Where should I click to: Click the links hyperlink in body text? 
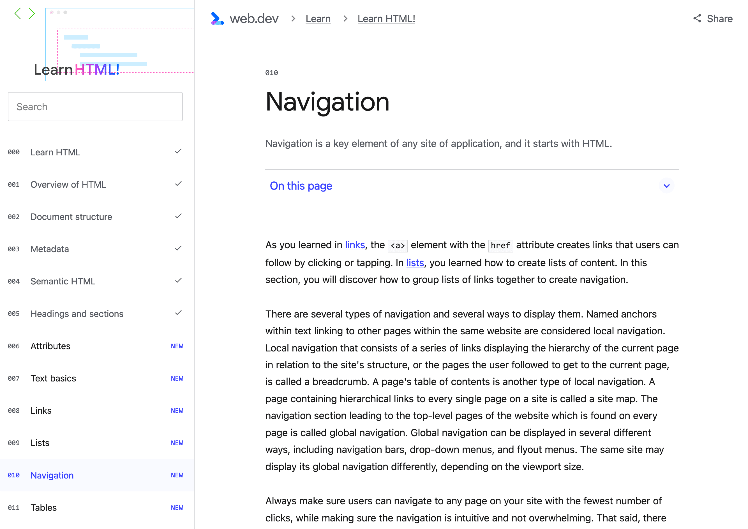pos(354,245)
